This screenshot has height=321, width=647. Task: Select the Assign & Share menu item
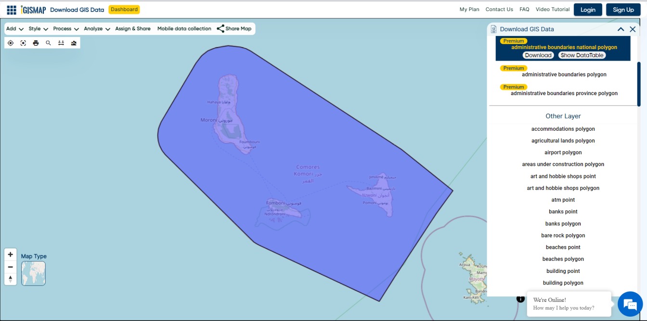[x=134, y=28]
